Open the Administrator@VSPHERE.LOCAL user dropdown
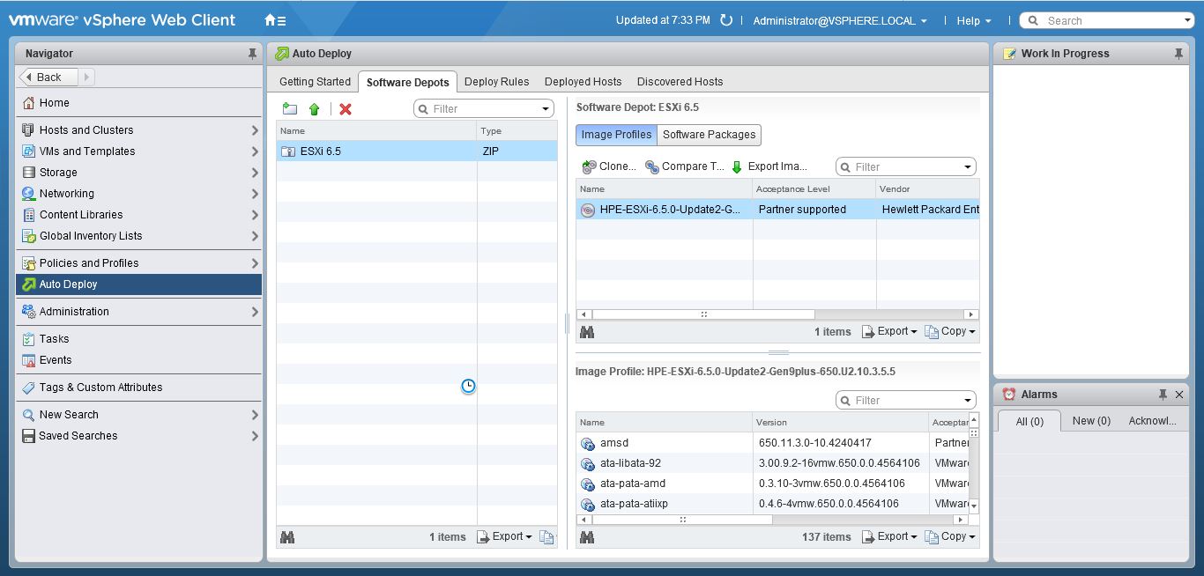This screenshot has height=576, width=1204. coord(839,21)
